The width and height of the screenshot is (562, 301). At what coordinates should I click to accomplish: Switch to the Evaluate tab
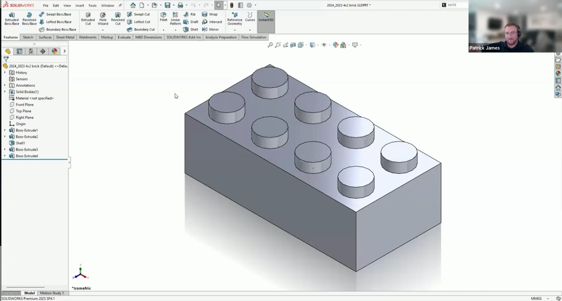tap(124, 37)
